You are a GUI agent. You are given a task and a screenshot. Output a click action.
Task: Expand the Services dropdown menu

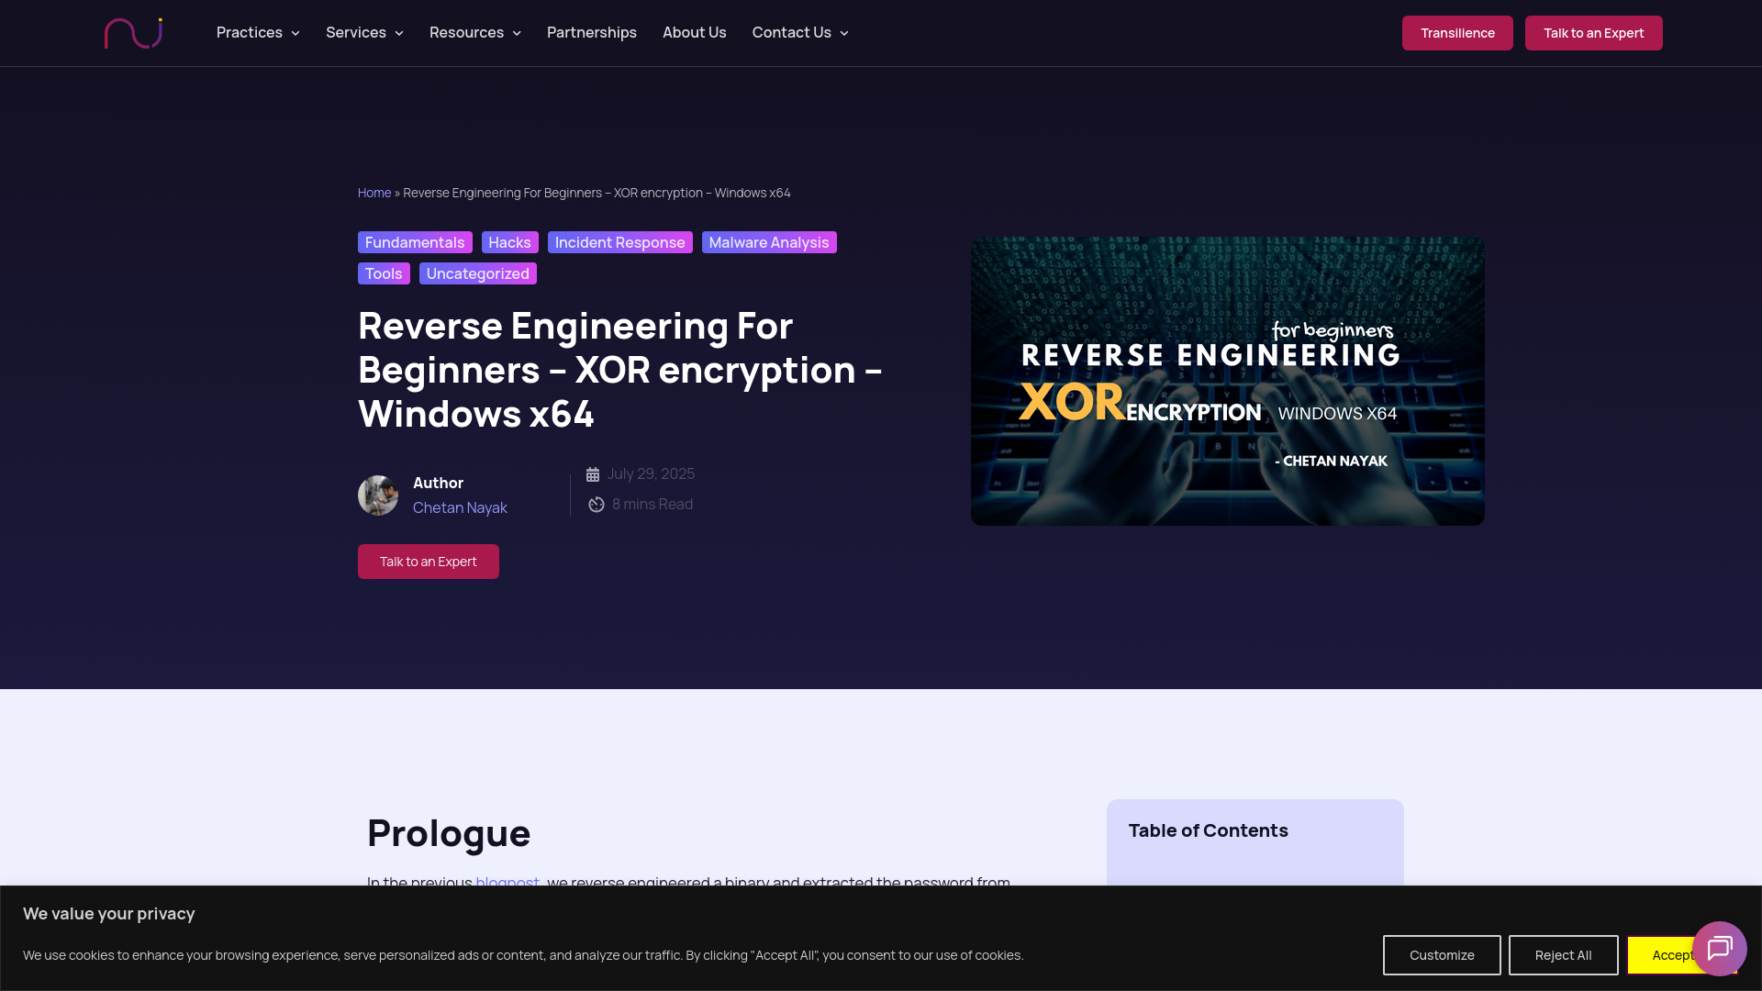(x=363, y=32)
